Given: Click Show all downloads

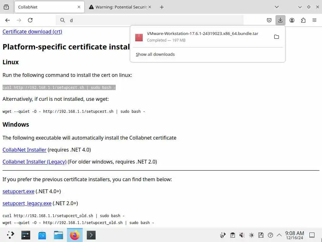Looking at the screenshot, I should coord(155,54).
